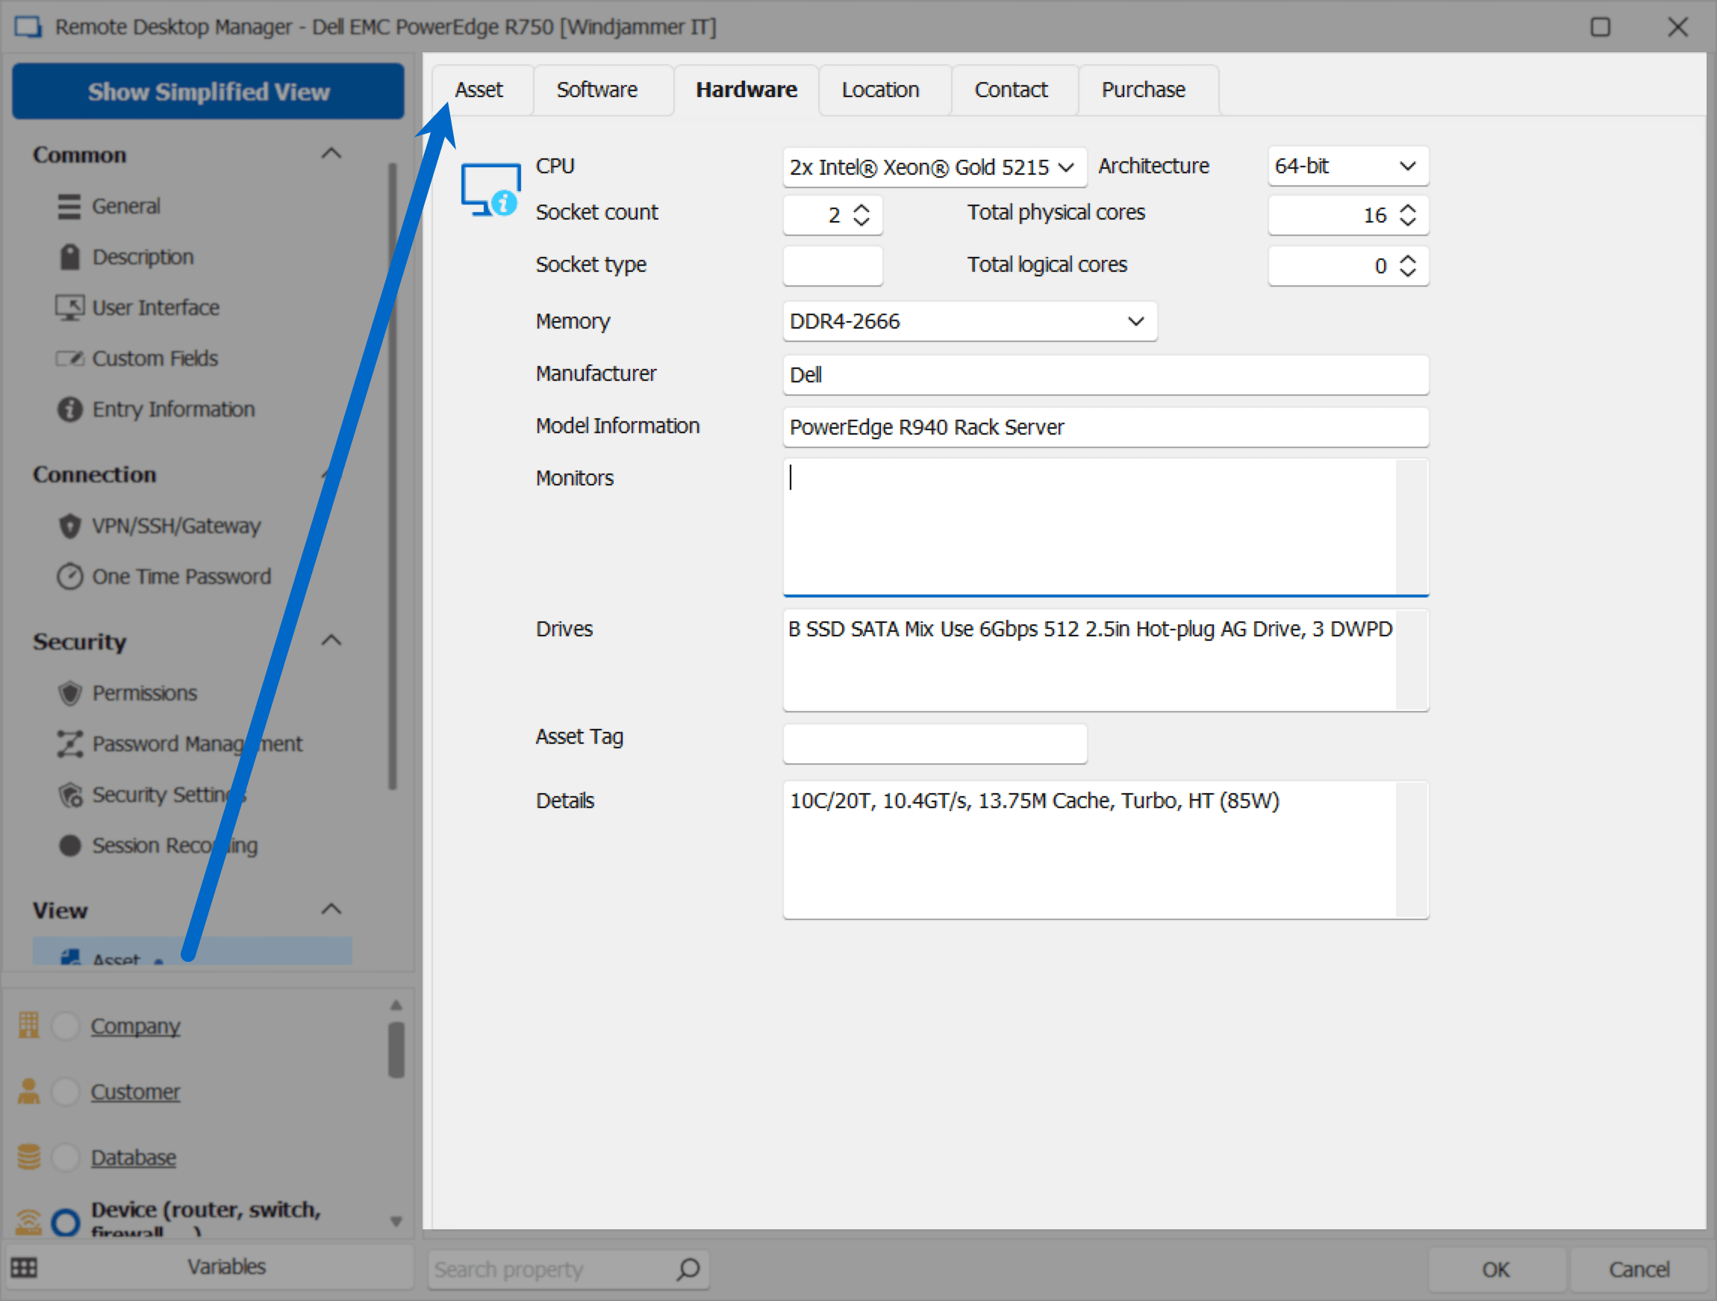Click the Socket type field
1717x1301 pixels.
click(x=832, y=266)
